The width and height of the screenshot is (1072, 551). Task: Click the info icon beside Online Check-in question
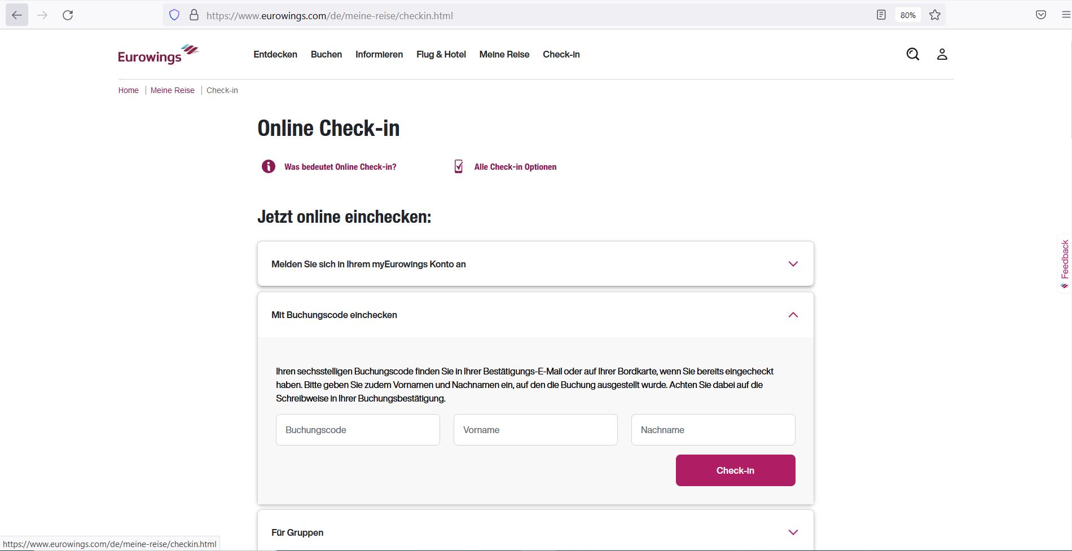pyautogui.click(x=269, y=166)
